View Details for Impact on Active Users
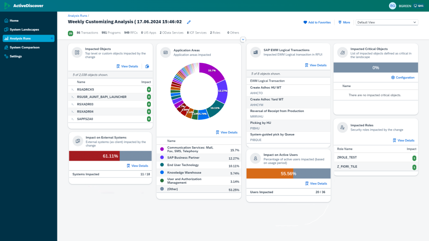Image resolution: width=429 pixels, height=241 pixels. (316, 184)
